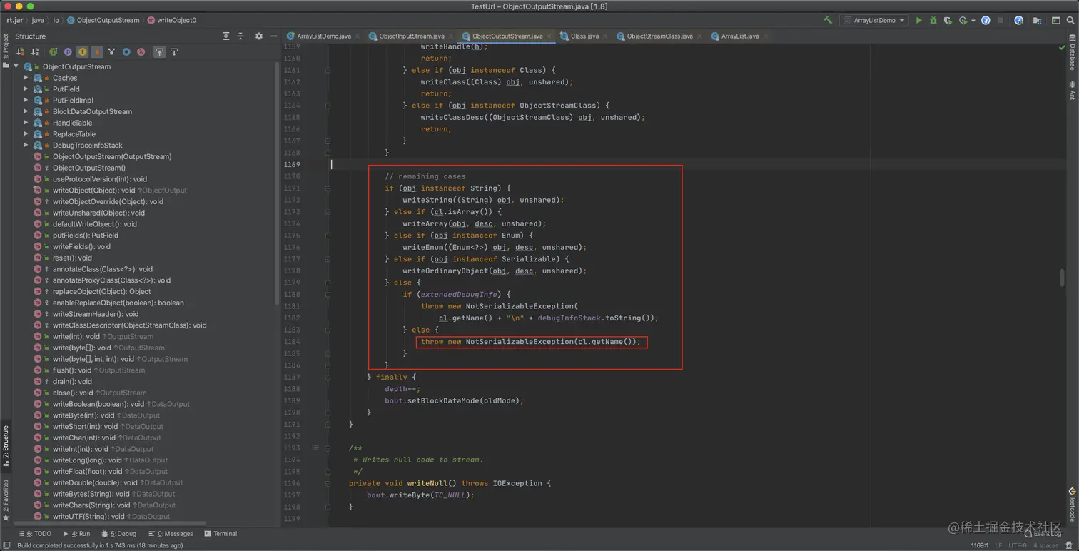Close the ObjectOutputStream.java tab
This screenshot has width=1079, height=551.
(x=549, y=36)
